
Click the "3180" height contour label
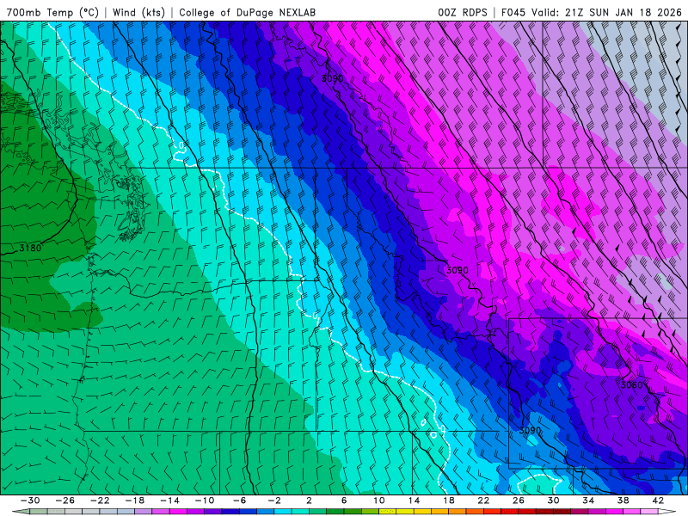(x=30, y=248)
